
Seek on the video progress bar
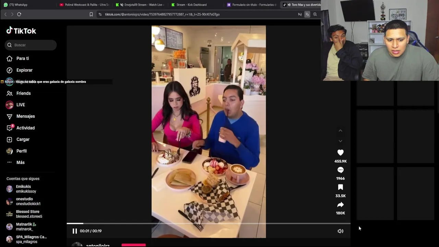click(x=209, y=223)
